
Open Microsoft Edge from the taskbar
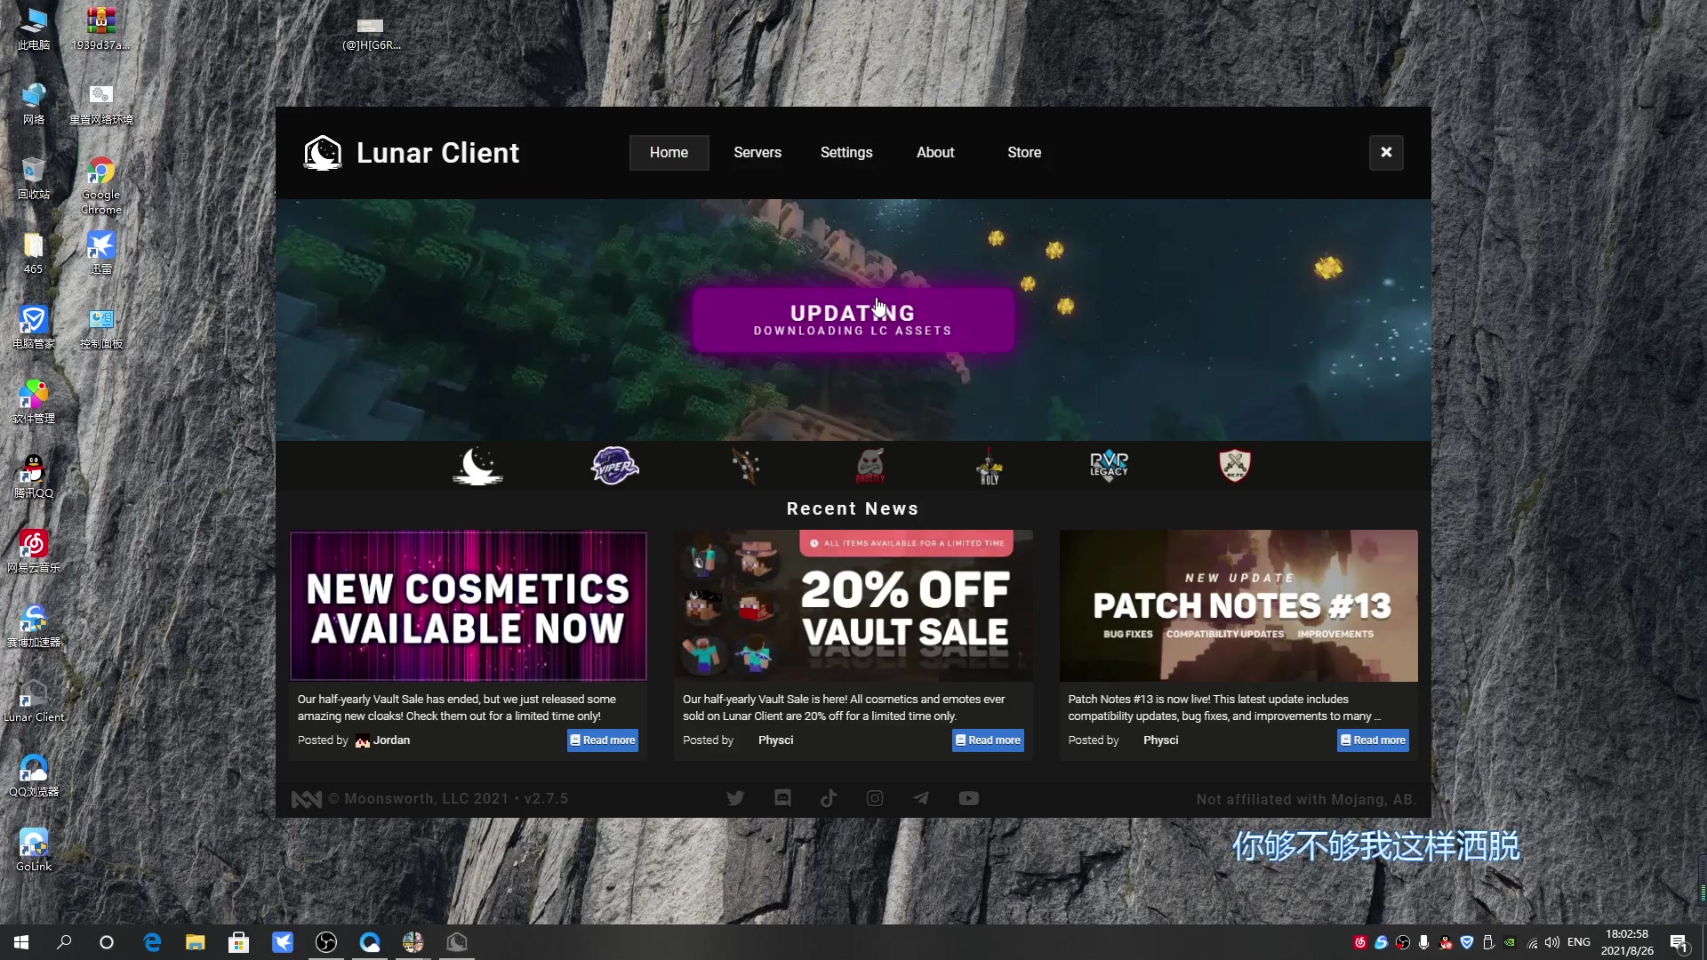point(152,942)
